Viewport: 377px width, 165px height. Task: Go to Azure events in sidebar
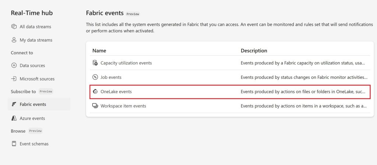tap(32, 118)
